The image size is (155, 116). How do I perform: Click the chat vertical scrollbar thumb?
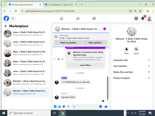coord(108,88)
